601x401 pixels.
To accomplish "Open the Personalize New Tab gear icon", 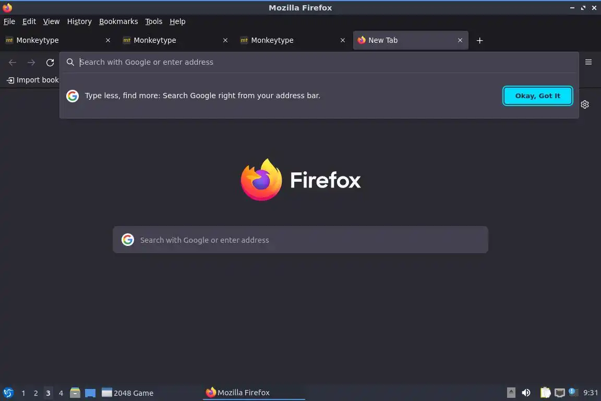I will tap(584, 104).
